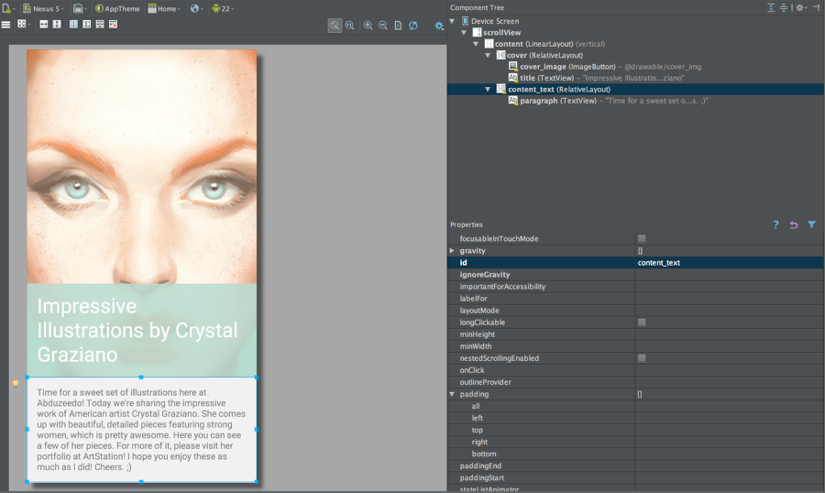This screenshot has width=825, height=493.
Task: Click the blue refresh preview icon
Action: pyautogui.click(x=413, y=26)
